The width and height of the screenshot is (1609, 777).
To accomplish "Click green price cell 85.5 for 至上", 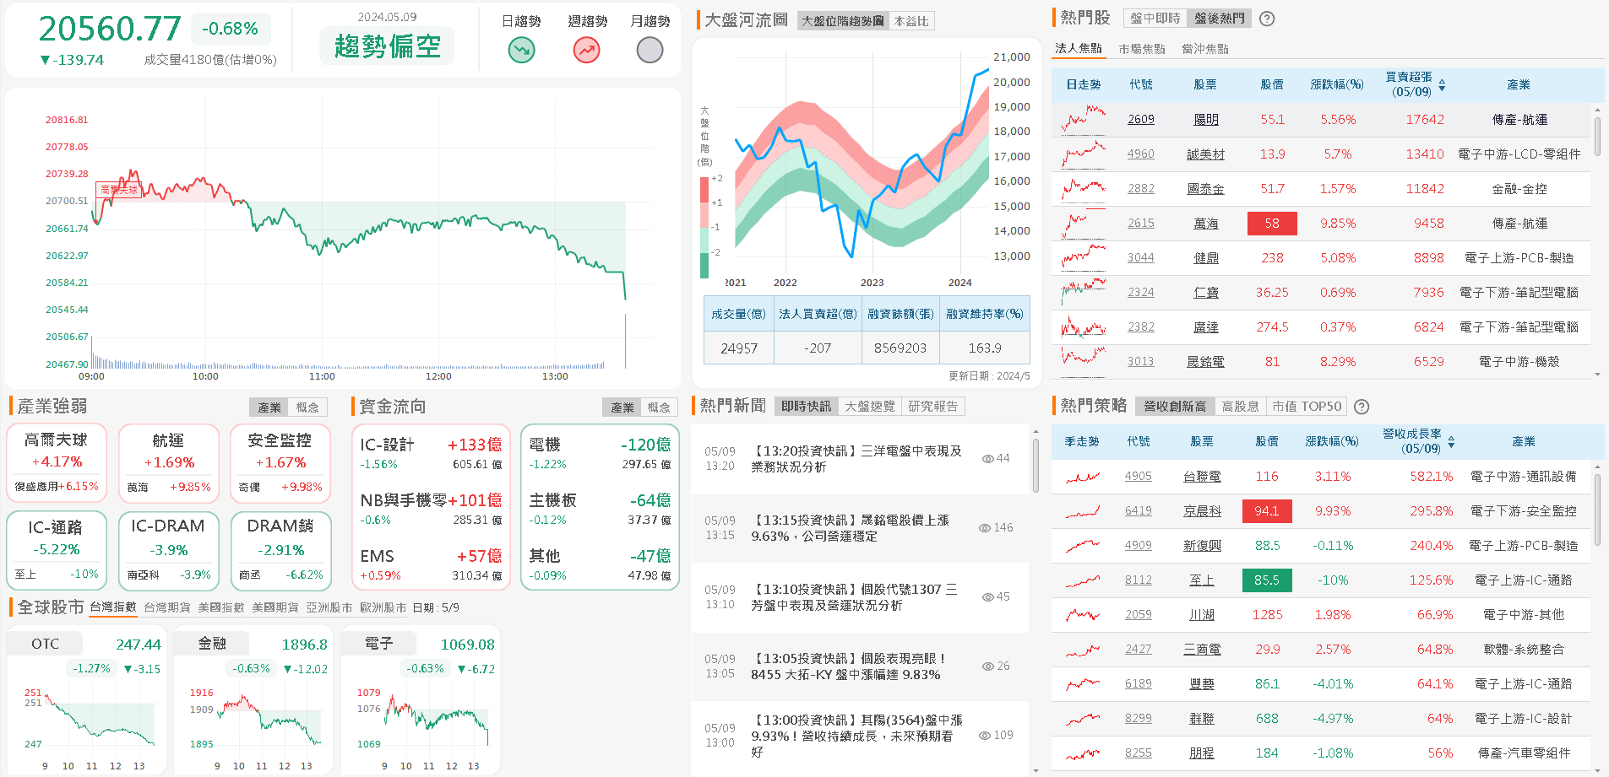I will click(x=1267, y=580).
